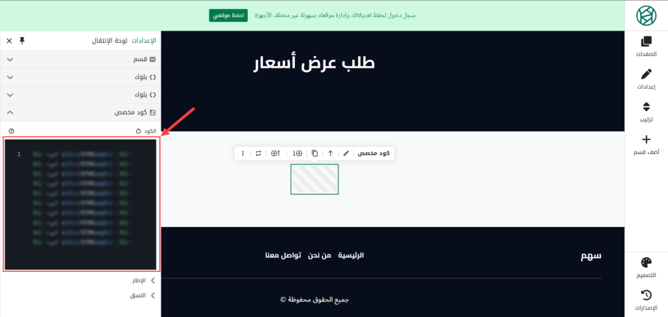Screen dimensions: 668x317
Task: Click the الرئيسية footer link
Action: tap(351, 256)
